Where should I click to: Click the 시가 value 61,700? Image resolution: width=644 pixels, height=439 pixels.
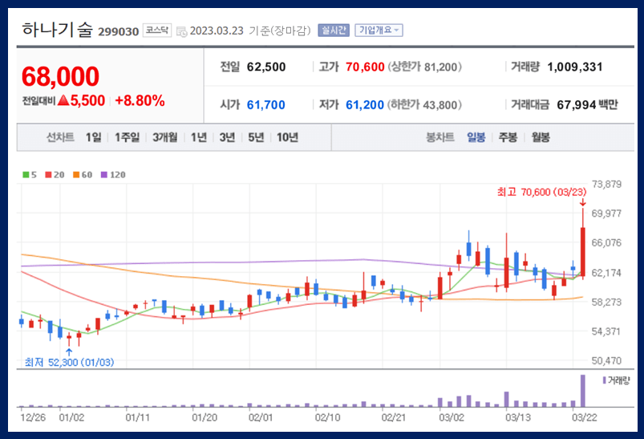coord(265,105)
